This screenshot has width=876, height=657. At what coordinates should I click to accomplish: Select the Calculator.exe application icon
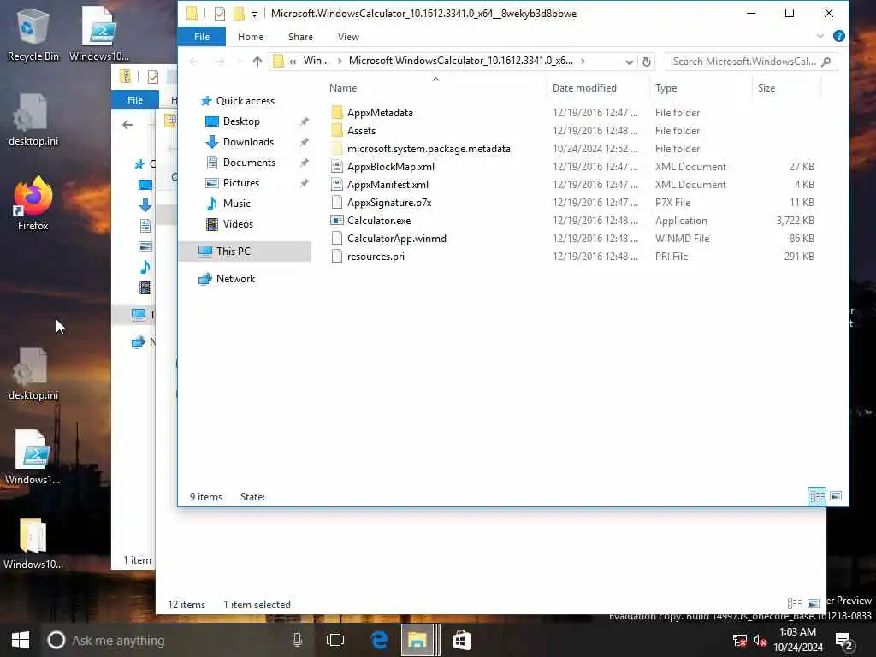click(x=337, y=221)
